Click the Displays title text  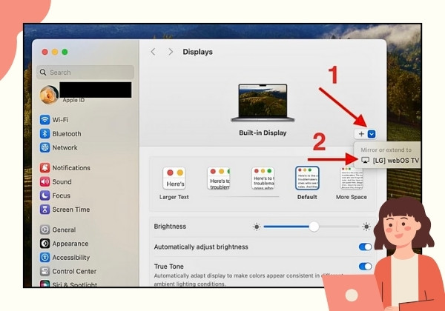coord(198,52)
